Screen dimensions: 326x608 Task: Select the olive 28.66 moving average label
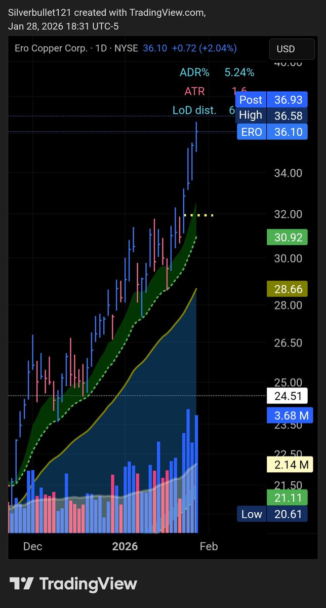click(x=288, y=289)
